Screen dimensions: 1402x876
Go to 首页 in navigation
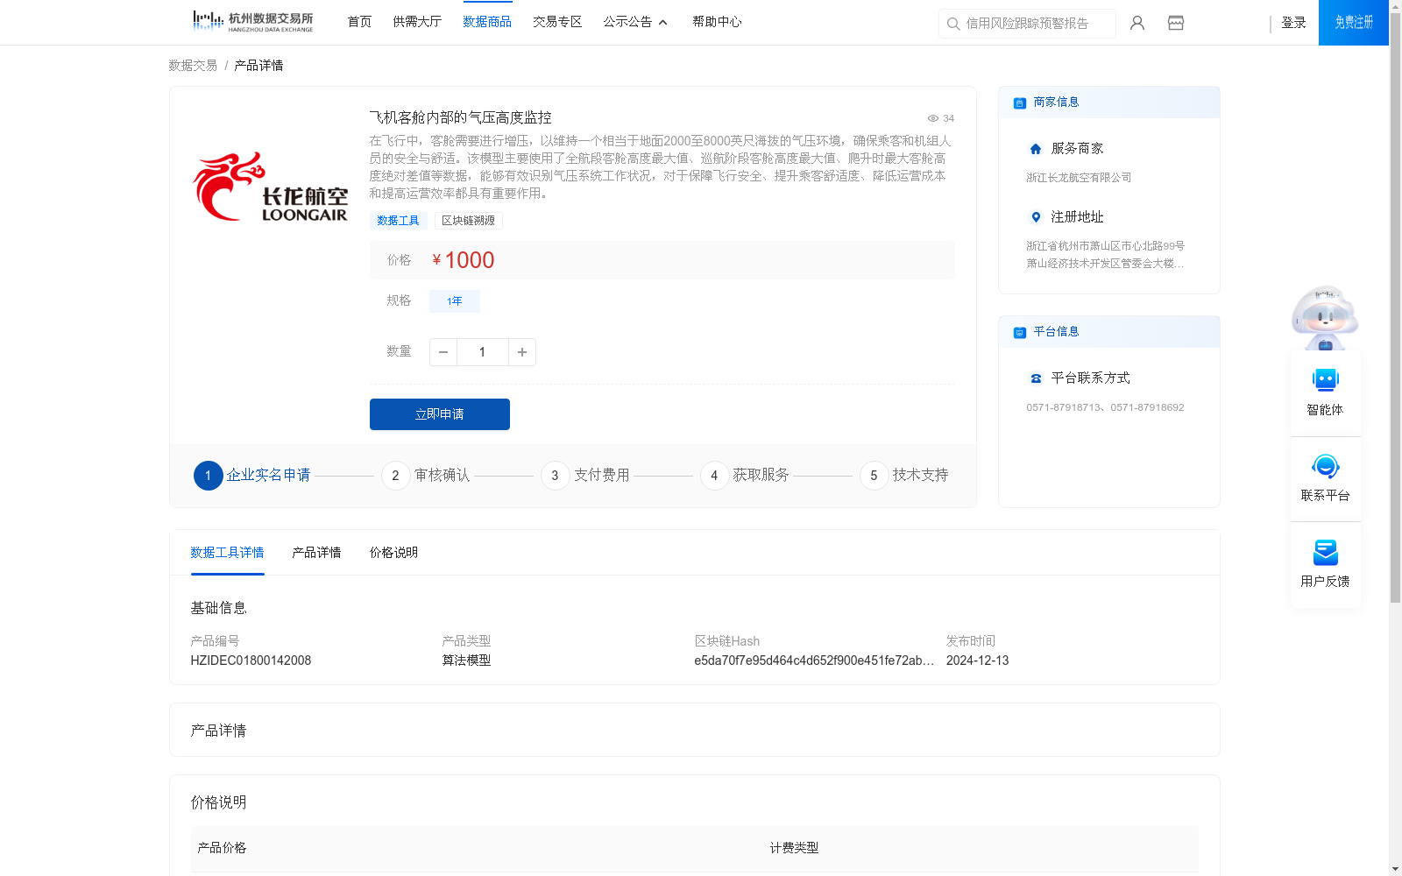coord(359,22)
